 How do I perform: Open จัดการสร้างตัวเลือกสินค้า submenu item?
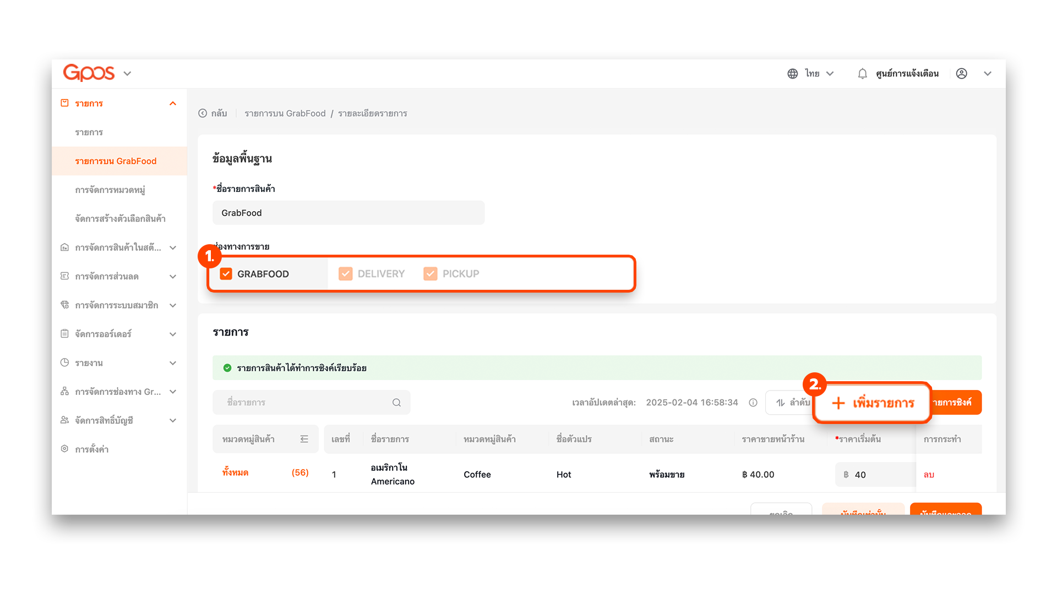click(x=120, y=218)
